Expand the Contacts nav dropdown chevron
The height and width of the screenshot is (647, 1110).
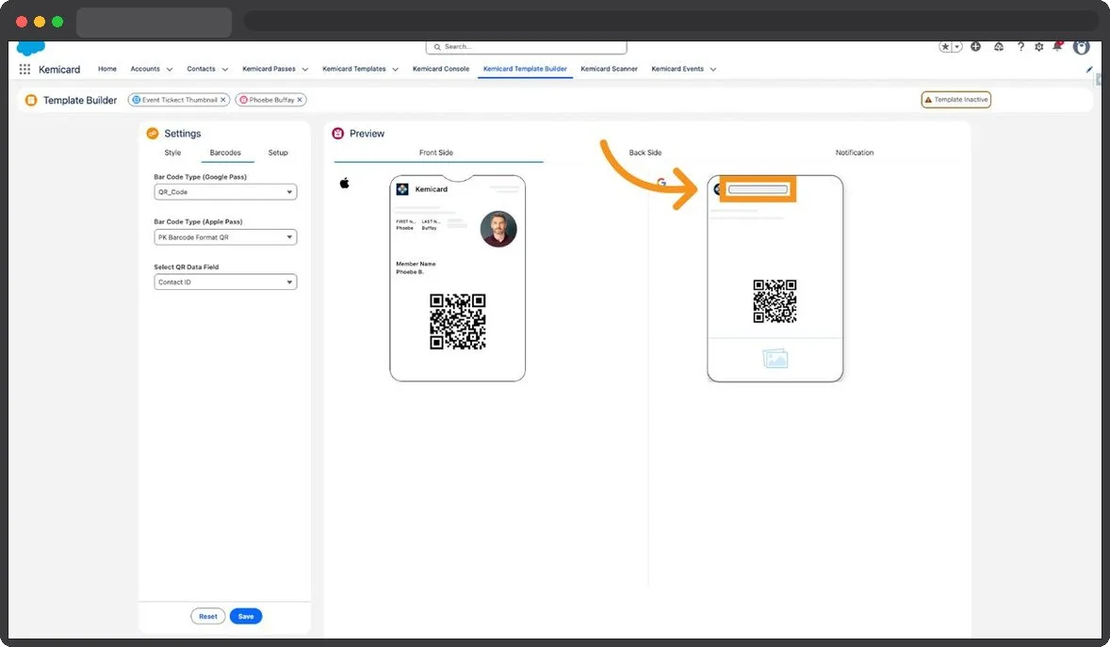[225, 70]
